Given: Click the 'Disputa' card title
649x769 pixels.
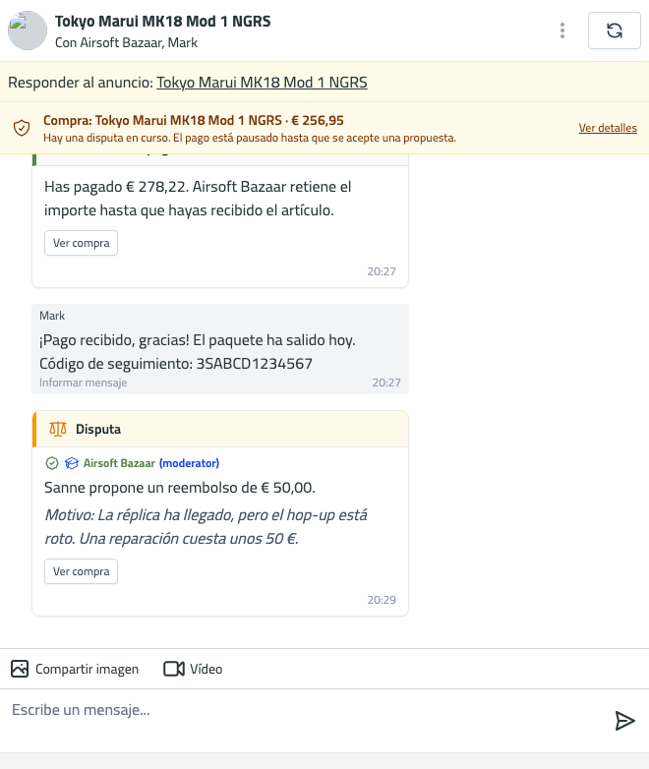Looking at the screenshot, I should [x=98, y=429].
